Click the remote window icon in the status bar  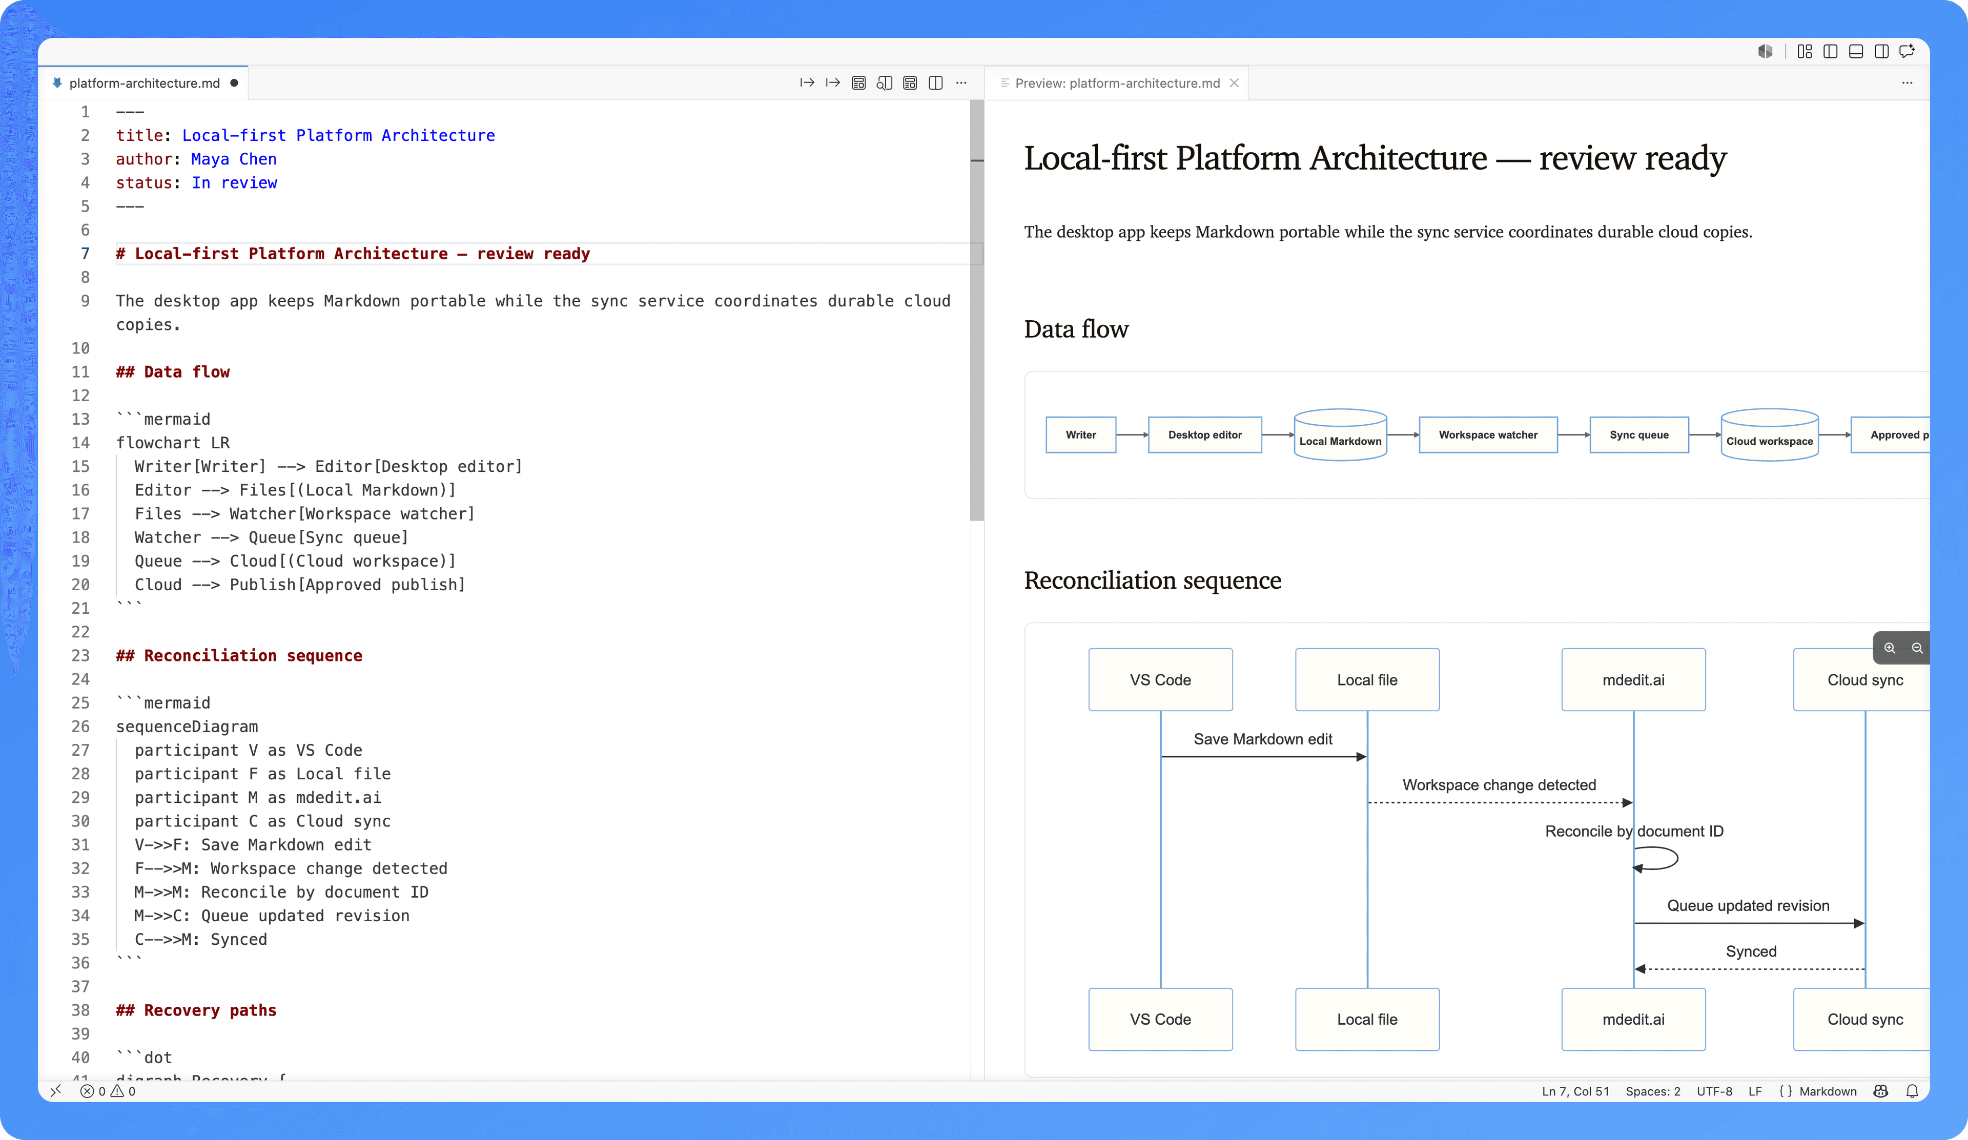(55, 1091)
